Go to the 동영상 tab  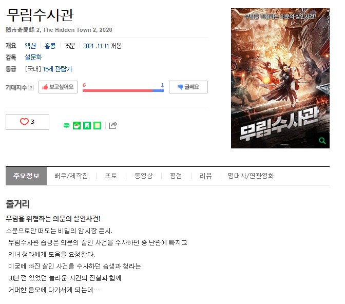(144, 176)
